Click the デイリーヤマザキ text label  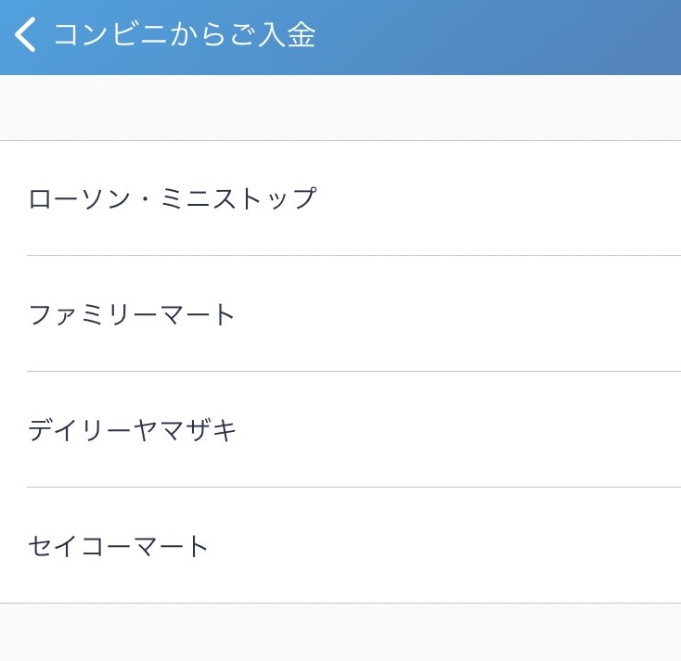pos(132,430)
